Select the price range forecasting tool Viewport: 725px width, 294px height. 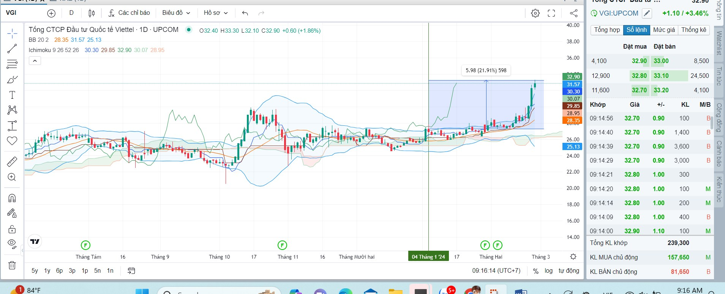pyautogui.click(x=12, y=125)
